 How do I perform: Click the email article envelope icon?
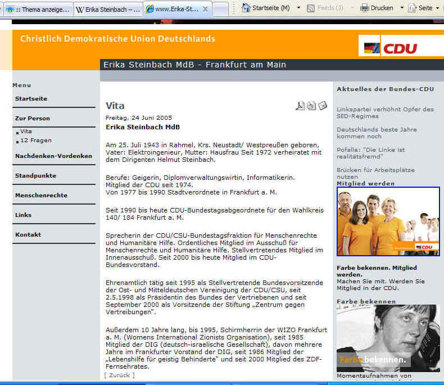click(323, 106)
